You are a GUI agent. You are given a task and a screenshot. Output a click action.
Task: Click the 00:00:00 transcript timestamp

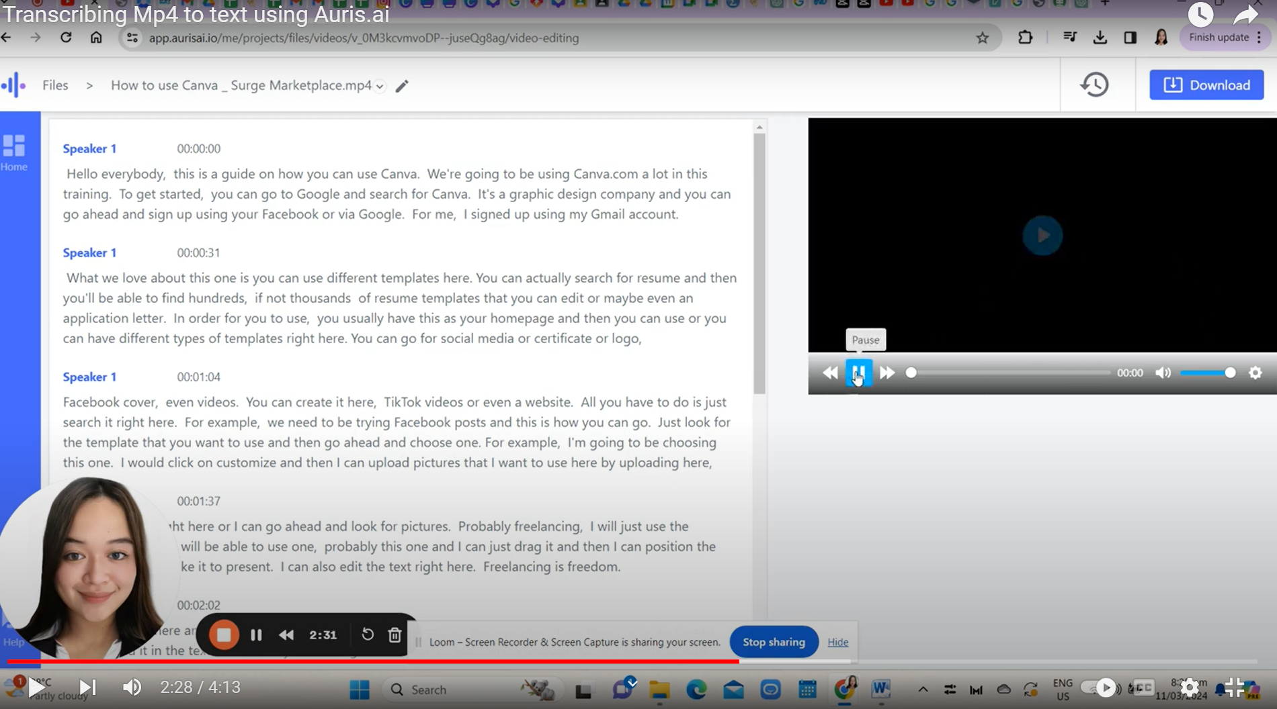198,148
